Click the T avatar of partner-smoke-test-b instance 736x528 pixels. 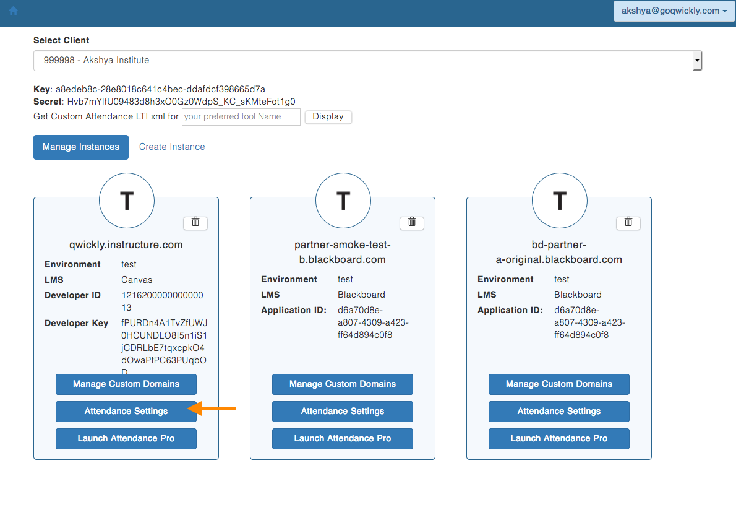tap(343, 201)
